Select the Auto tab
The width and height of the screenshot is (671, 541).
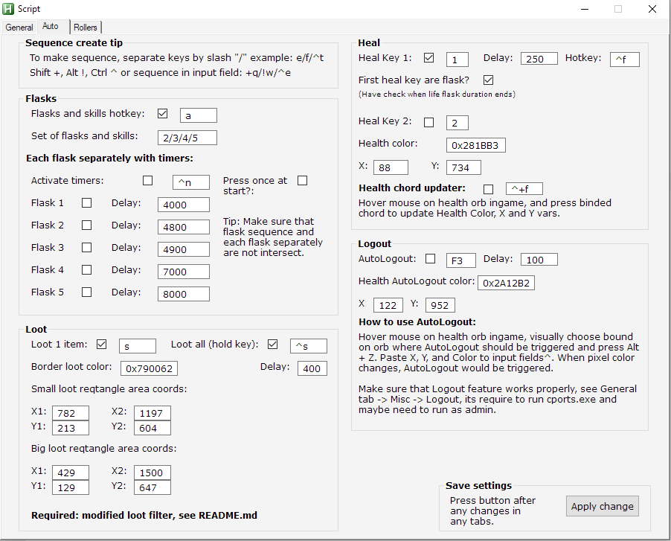pos(51,26)
